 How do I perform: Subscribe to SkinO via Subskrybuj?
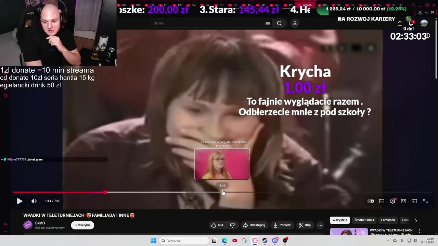(82, 225)
